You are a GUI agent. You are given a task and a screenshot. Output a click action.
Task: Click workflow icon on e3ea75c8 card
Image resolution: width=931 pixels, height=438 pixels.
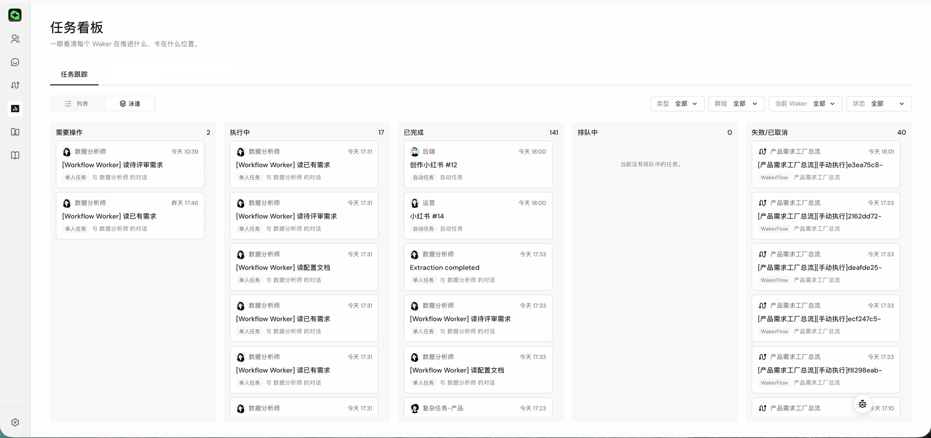click(762, 152)
